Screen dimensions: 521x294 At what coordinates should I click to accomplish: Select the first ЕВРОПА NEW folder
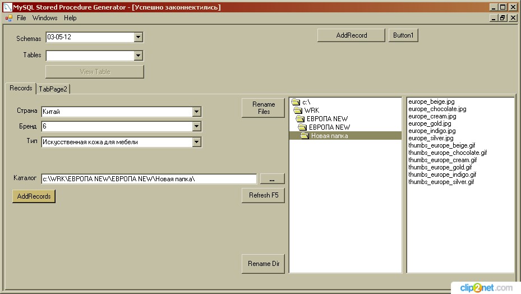(327, 119)
